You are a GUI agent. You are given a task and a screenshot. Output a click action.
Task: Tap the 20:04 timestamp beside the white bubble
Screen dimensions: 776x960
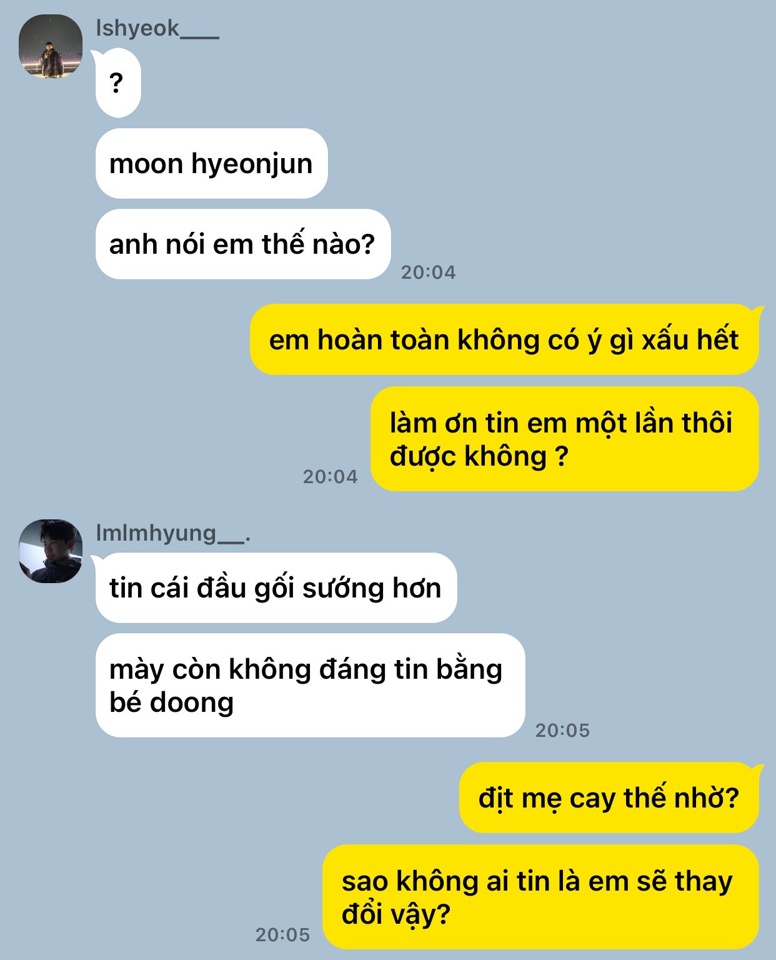(x=429, y=272)
